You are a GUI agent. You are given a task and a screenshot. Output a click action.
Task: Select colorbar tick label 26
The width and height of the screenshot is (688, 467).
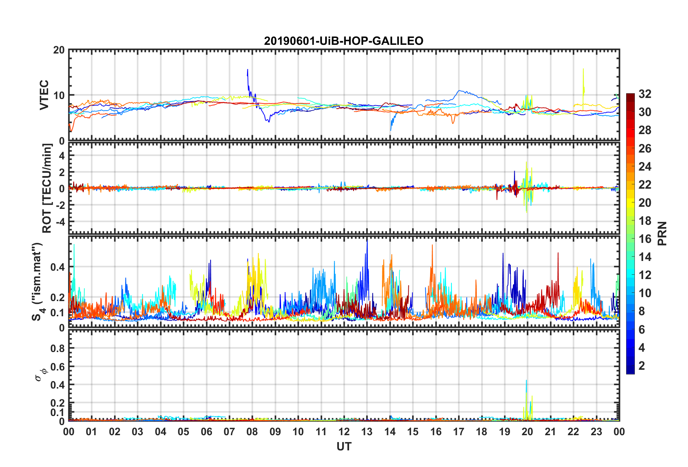tap(645, 148)
